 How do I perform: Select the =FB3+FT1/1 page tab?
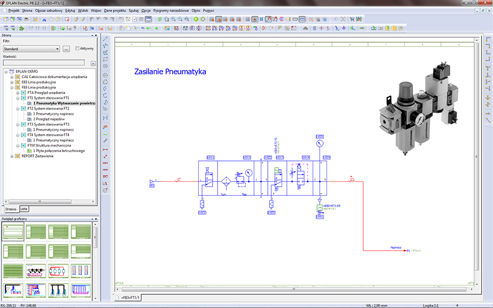128,297
